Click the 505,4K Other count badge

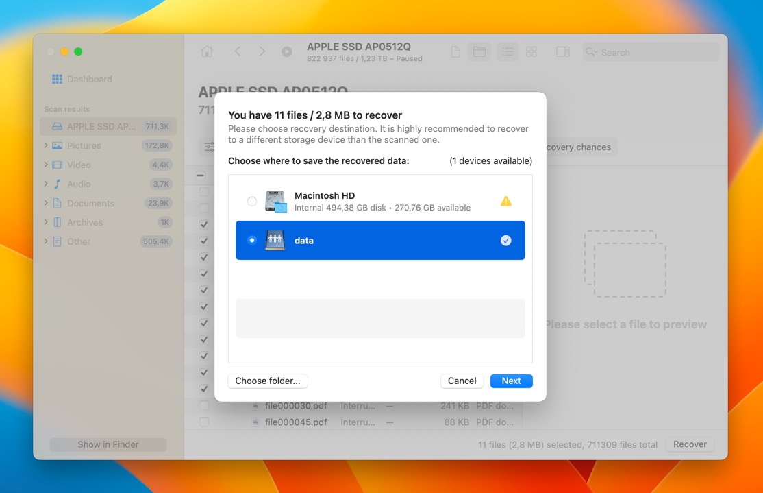point(155,241)
